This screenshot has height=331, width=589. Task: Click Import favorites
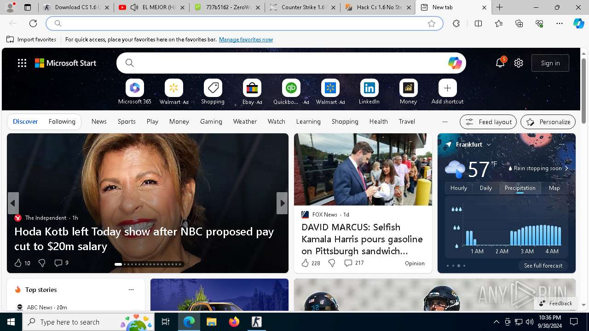point(31,40)
